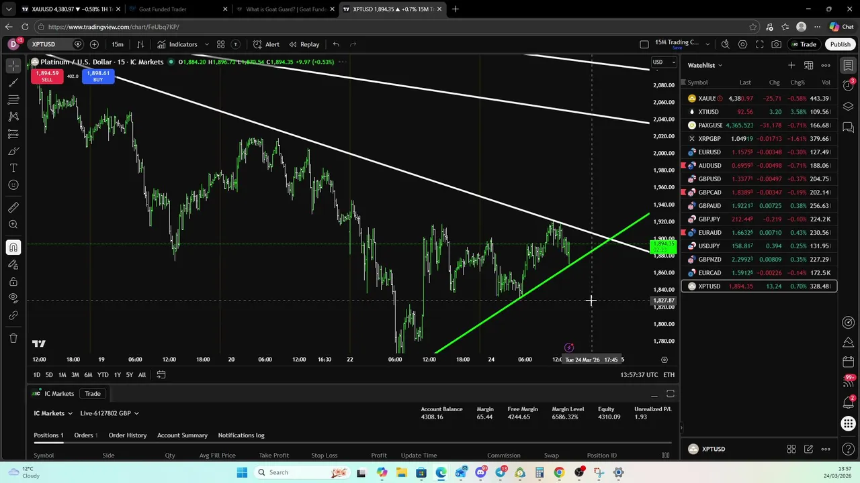Open chart settings hexagon icon
This screenshot has height=483, width=860.
(x=742, y=44)
